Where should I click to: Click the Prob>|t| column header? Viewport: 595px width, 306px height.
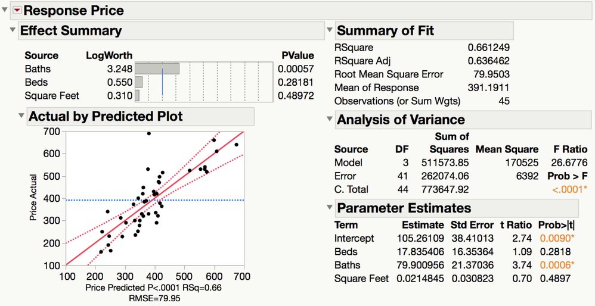click(556, 225)
